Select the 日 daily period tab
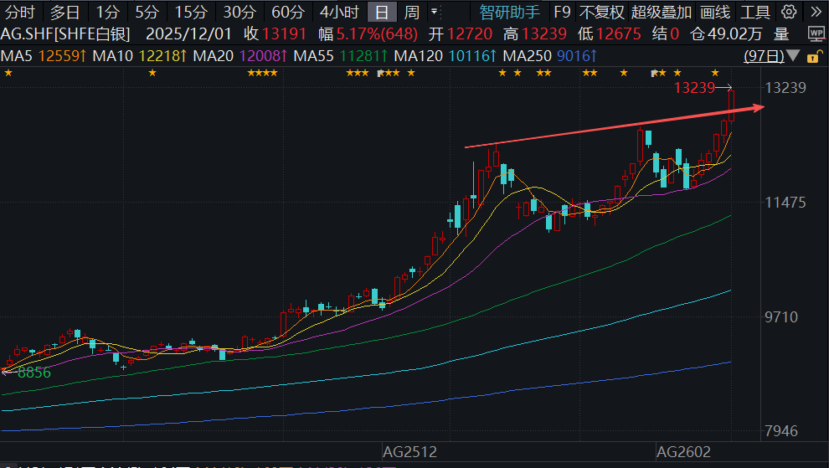 tap(382, 12)
